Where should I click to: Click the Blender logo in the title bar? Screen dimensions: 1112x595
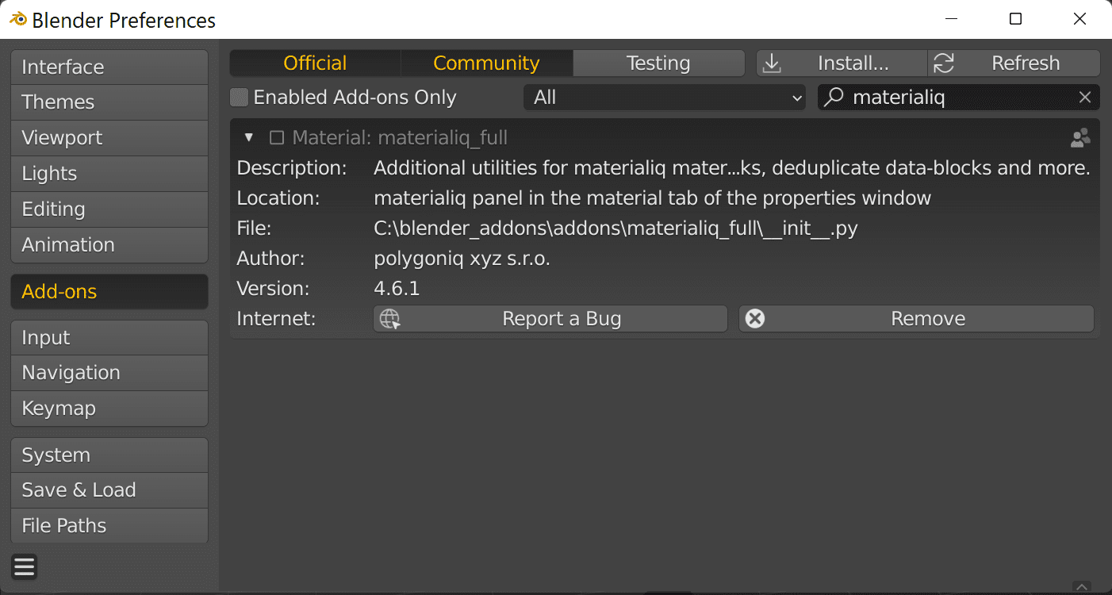[x=18, y=19]
